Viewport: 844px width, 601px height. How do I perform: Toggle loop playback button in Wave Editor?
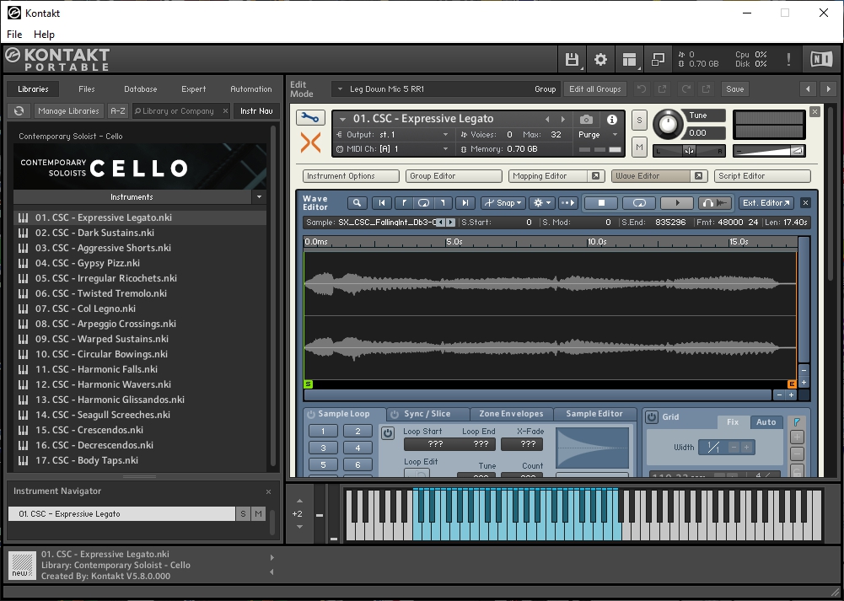(x=639, y=203)
